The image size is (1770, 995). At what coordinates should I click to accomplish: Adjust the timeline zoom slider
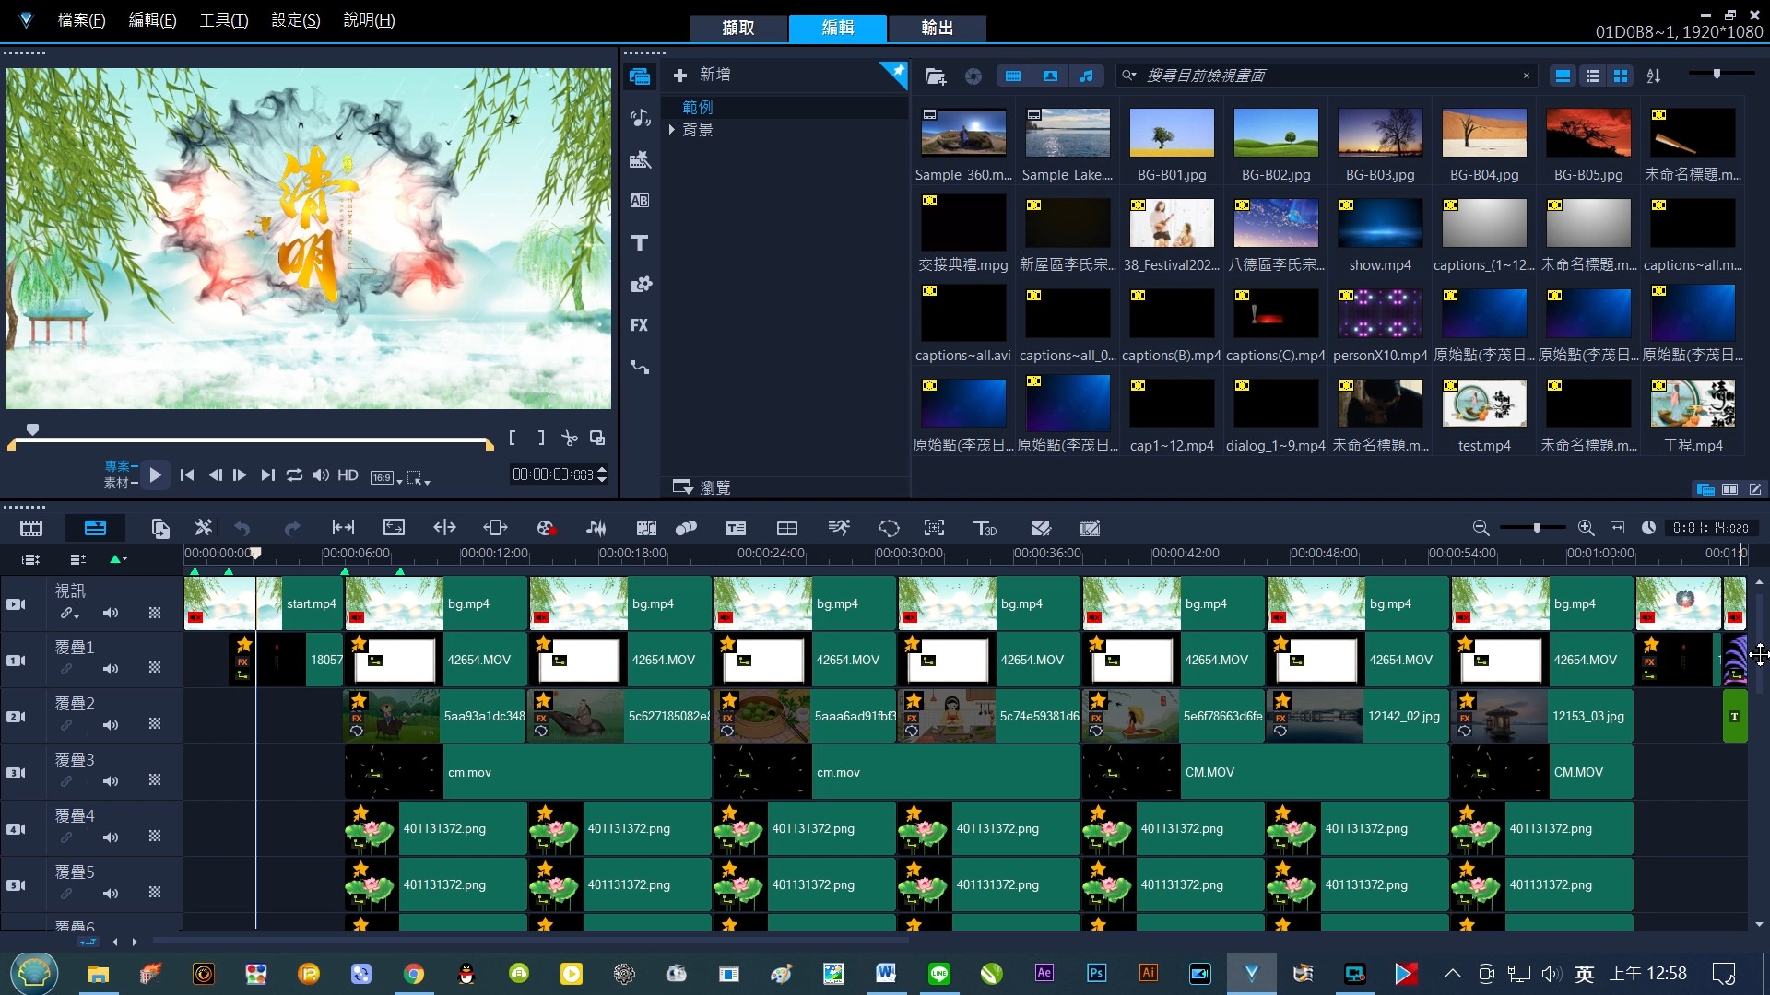pos(1537,528)
